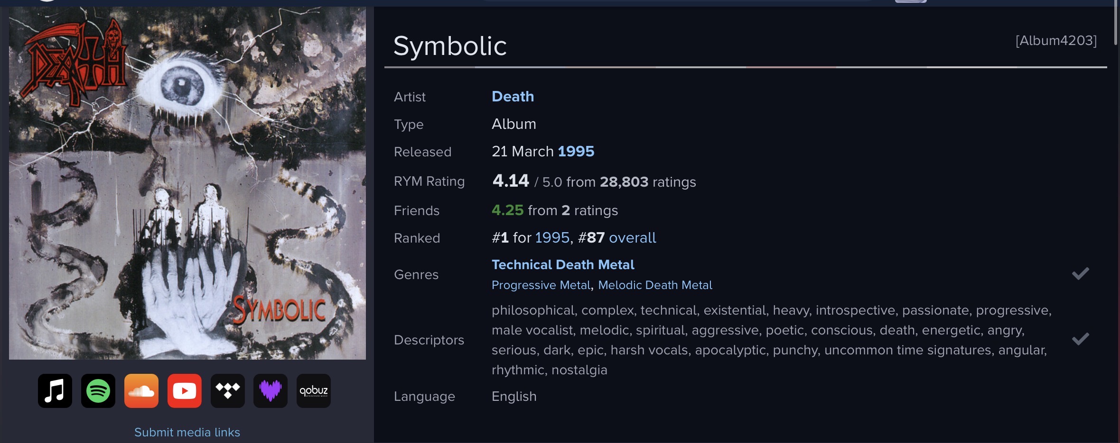Open the Apple Music link icon
Image resolution: width=1120 pixels, height=443 pixels.
point(55,391)
